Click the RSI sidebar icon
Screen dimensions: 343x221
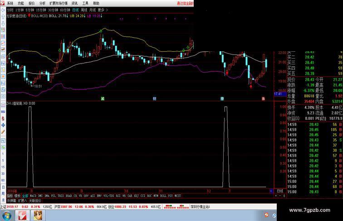tap(3, 112)
